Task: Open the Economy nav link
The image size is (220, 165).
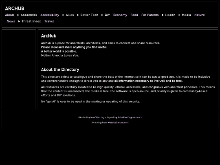Action: pos(120,15)
